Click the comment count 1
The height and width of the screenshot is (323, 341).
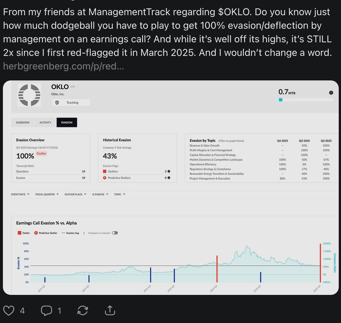tap(59, 311)
